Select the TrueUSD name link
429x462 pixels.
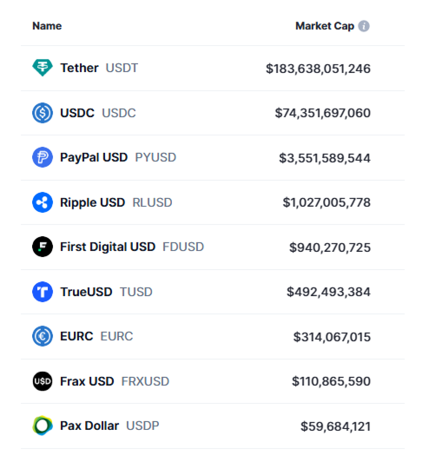coord(86,292)
